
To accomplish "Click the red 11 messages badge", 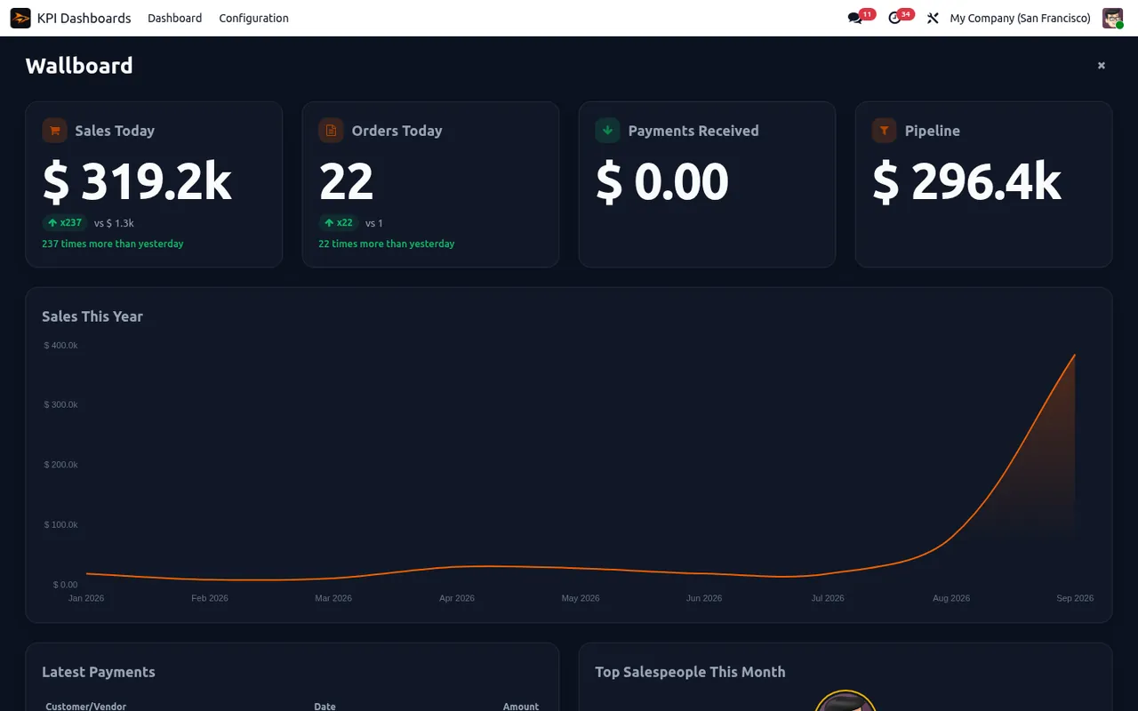I will tap(867, 14).
